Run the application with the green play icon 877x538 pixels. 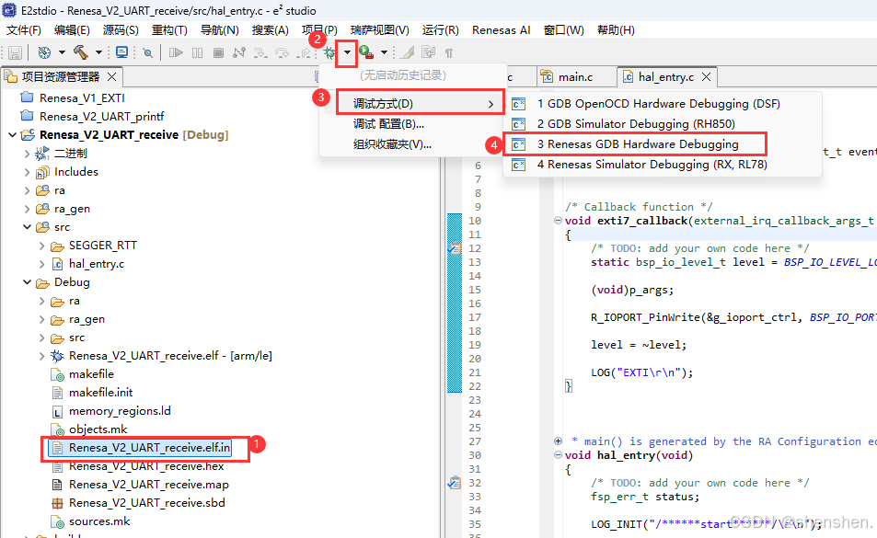(x=364, y=52)
